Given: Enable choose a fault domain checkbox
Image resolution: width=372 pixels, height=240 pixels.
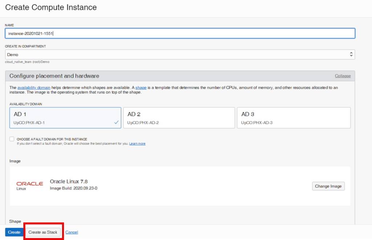Looking at the screenshot, I should (x=12, y=139).
